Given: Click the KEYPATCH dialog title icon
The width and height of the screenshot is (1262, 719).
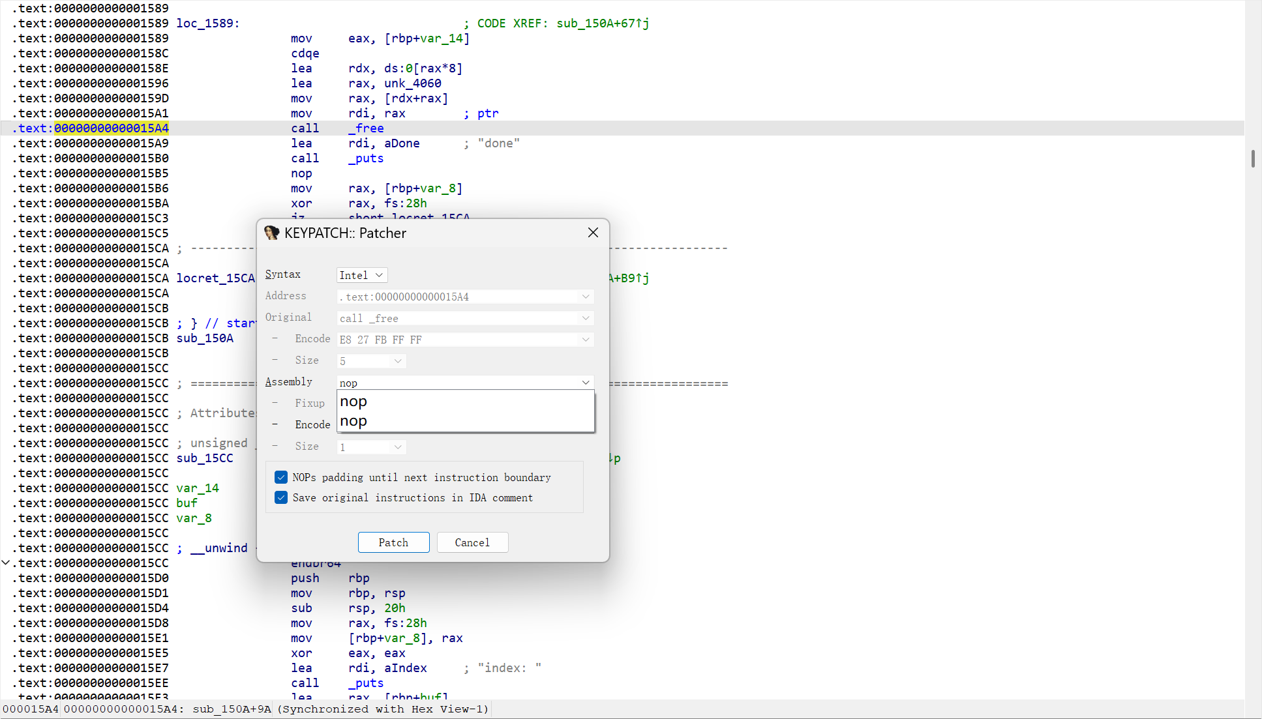Looking at the screenshot, I should click(x=272, y=233).
